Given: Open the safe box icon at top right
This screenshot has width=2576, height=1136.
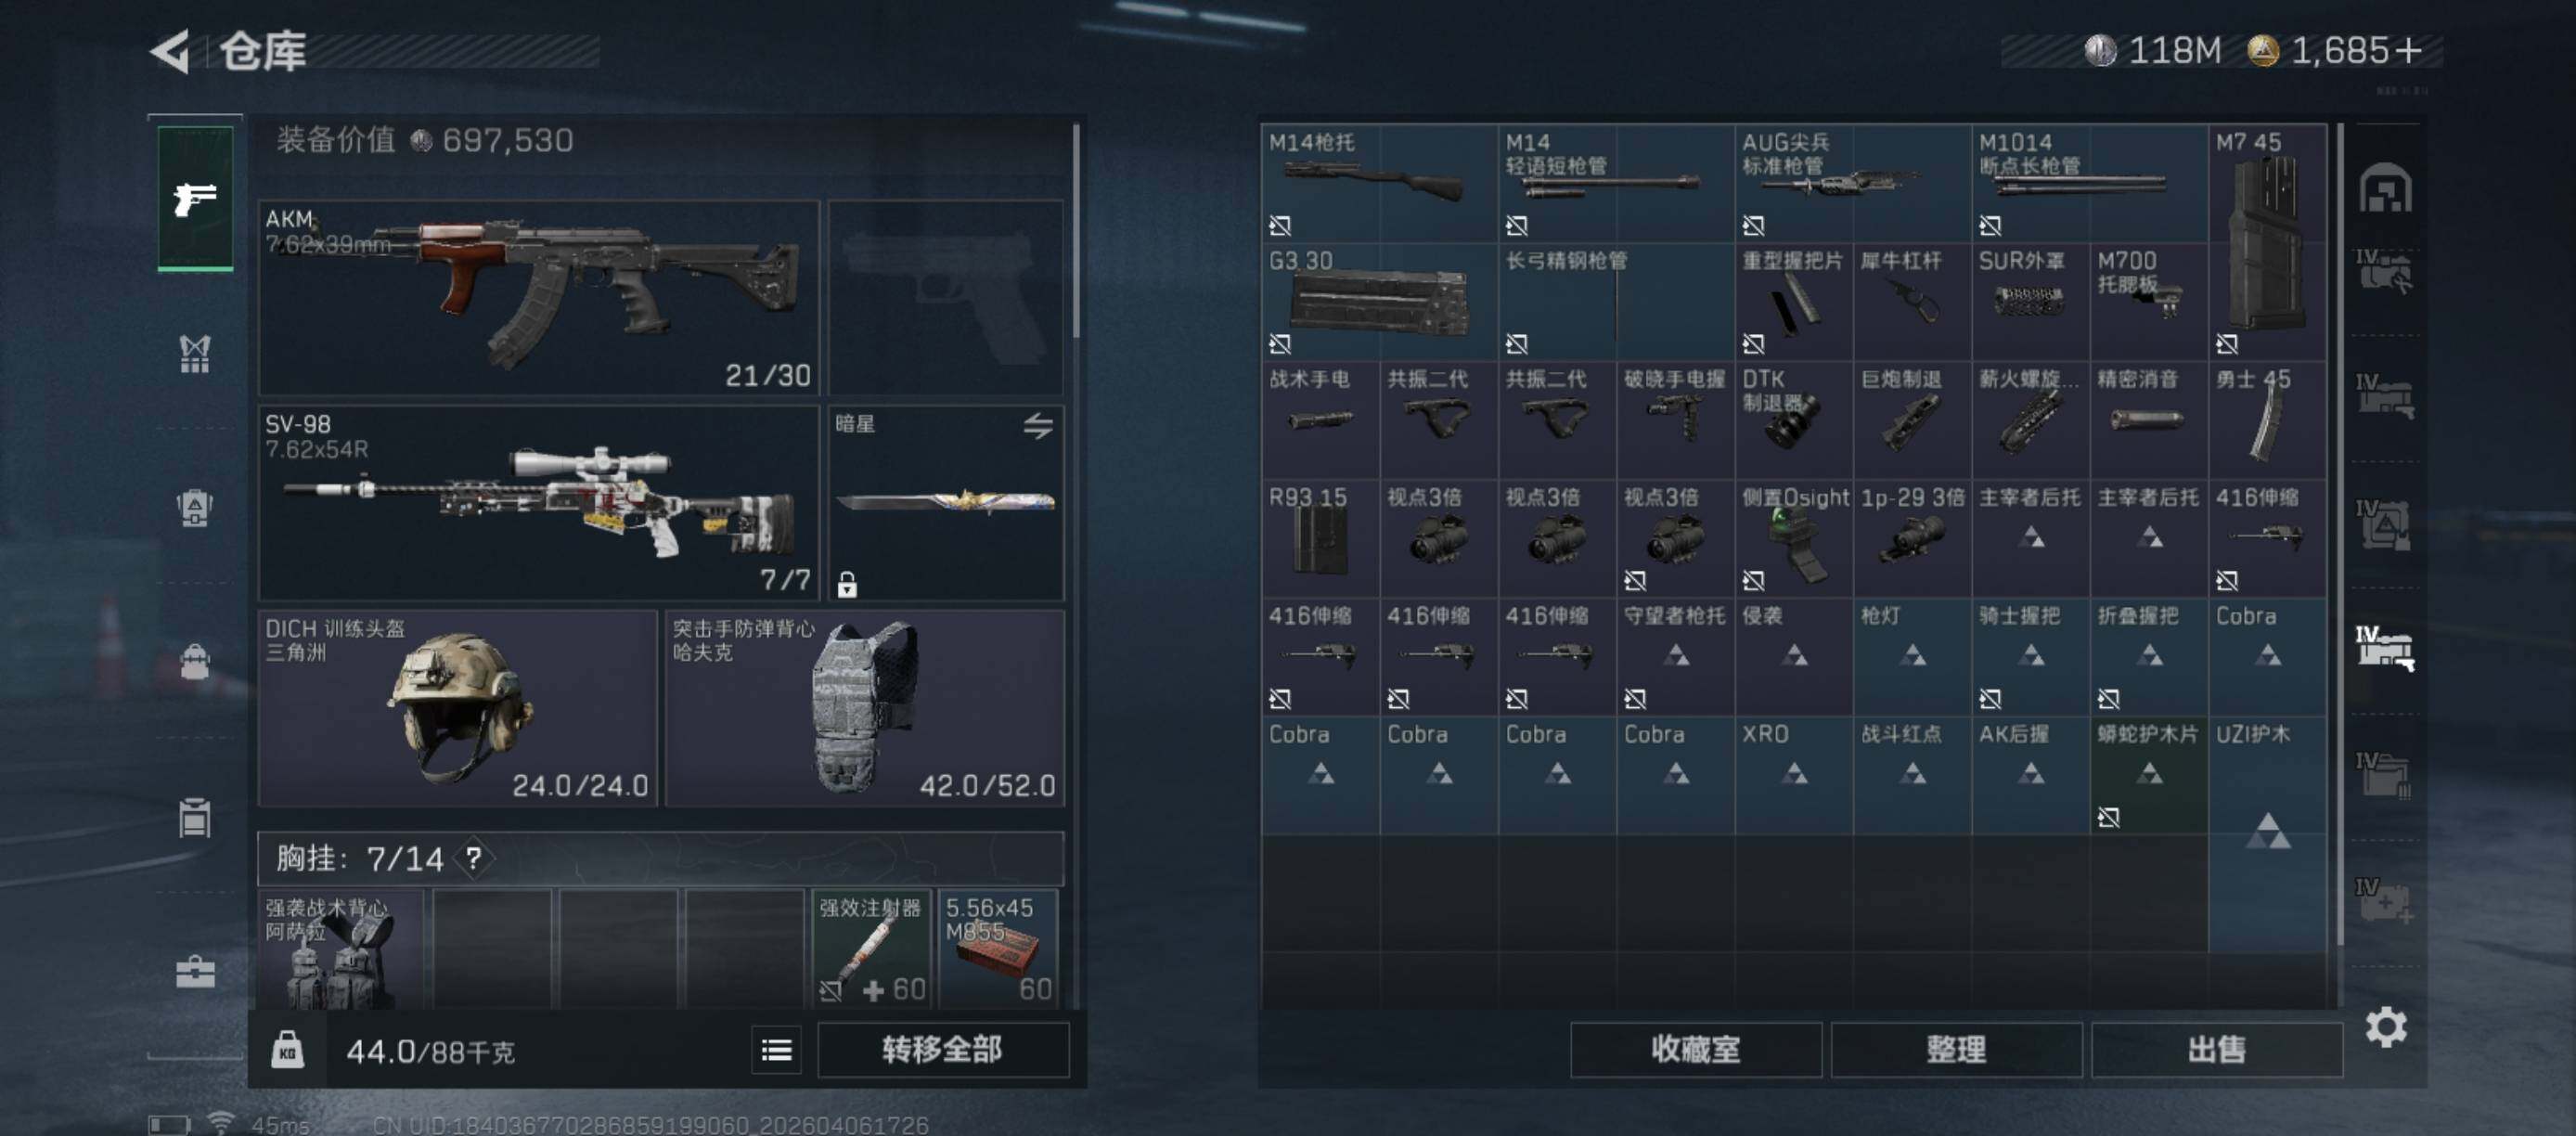Looking at the screenshot, I should tap(2385, 188).
